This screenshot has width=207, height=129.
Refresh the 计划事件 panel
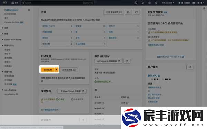click(83, 120)
